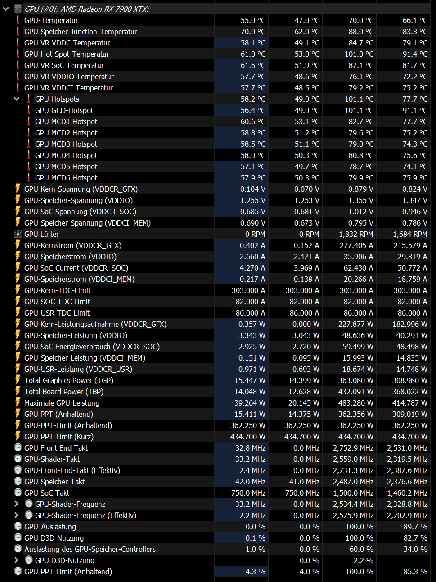Click lightning icon next to GPU-Kern-TDC-Limit
This screenshot has width=436, height=582.
pyautogui.click(x=18, y=290)
